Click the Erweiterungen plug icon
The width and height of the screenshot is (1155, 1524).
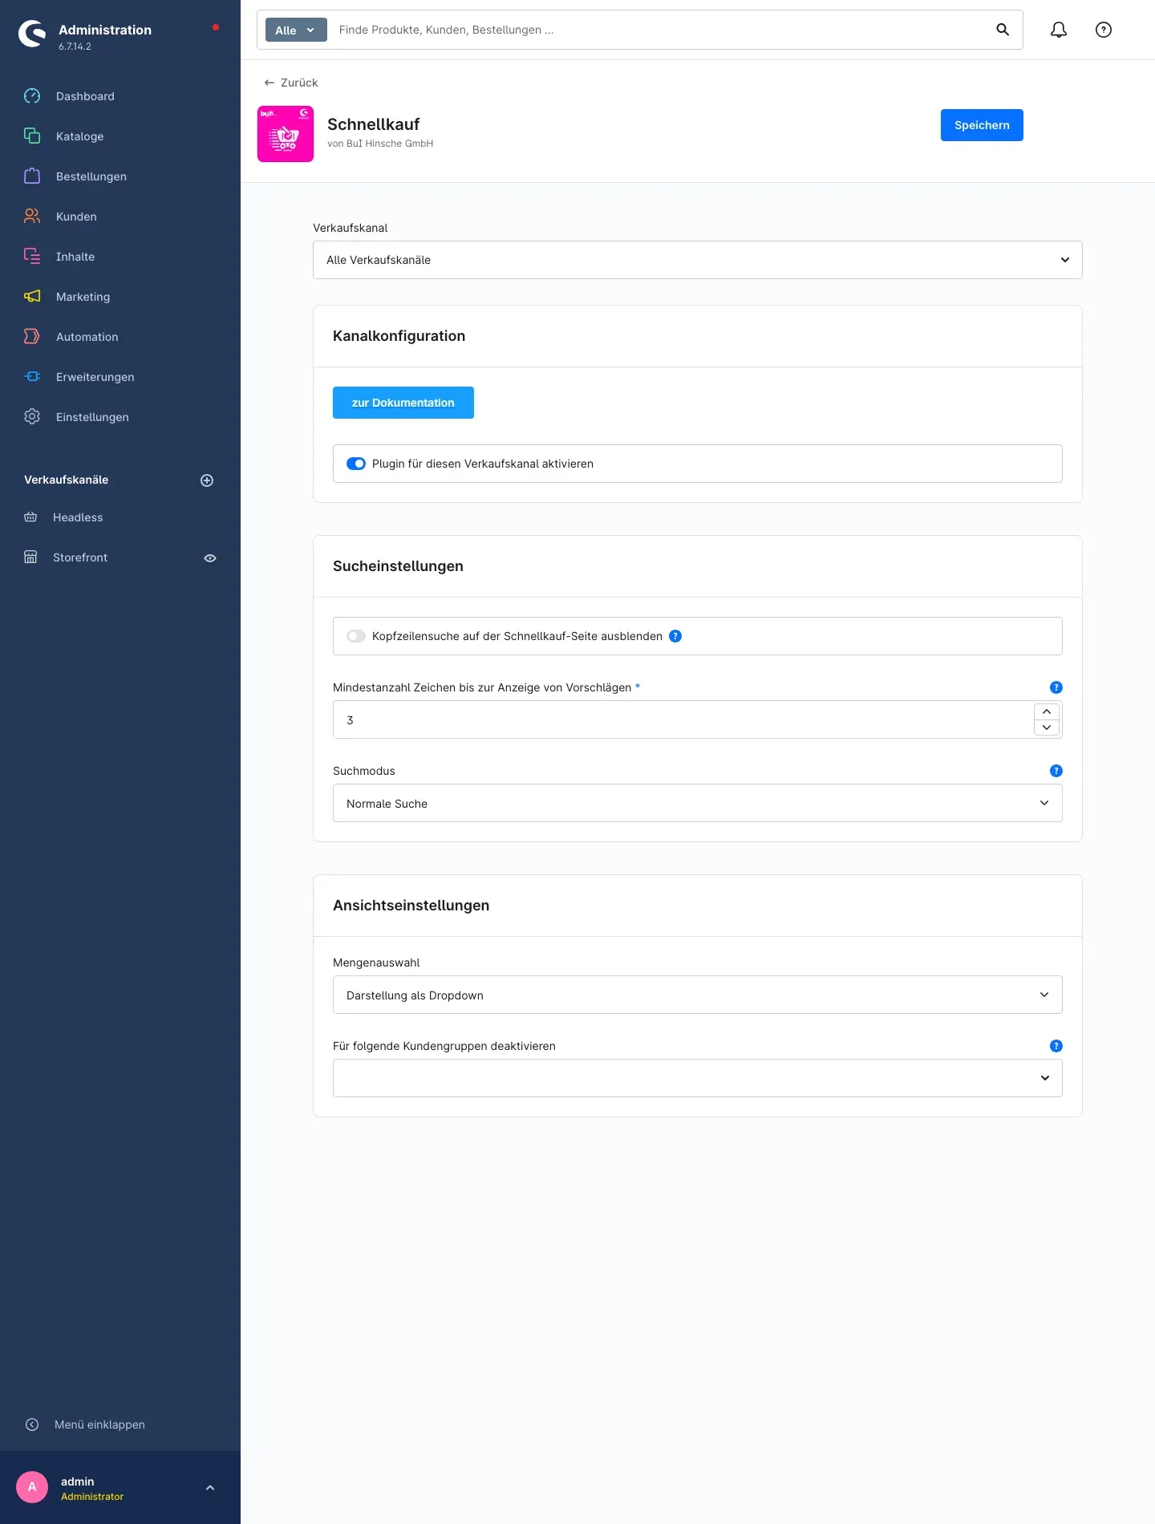(x=32, y=377)
